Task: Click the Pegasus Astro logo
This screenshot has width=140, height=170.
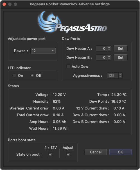Action: click(72, 22)
